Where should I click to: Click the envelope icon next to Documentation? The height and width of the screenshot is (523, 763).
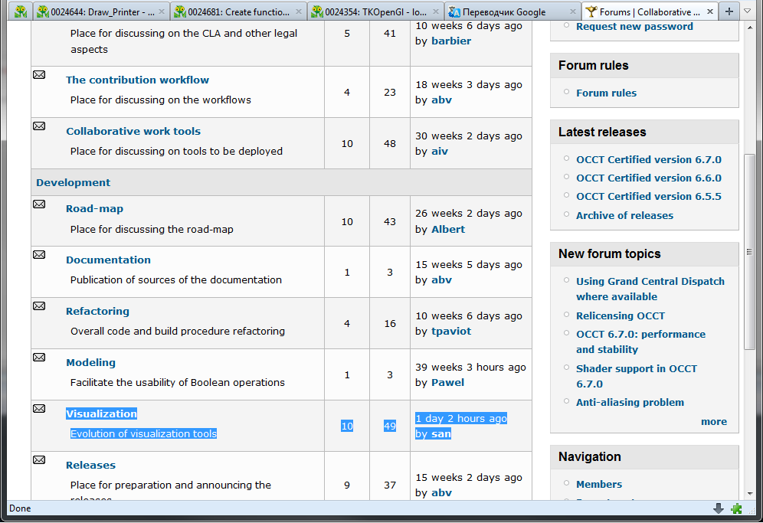[x=39, y=255]
